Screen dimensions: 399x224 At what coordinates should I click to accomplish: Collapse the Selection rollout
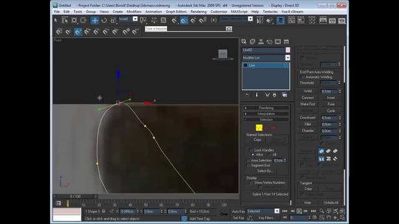point(266,119)
